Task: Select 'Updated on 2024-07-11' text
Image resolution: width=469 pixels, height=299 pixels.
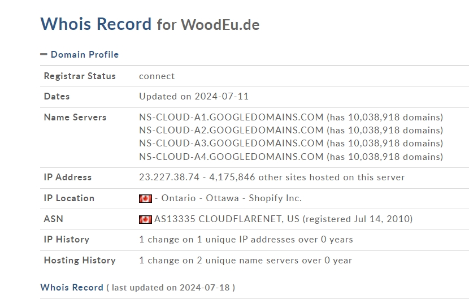Action: [194, 97]
